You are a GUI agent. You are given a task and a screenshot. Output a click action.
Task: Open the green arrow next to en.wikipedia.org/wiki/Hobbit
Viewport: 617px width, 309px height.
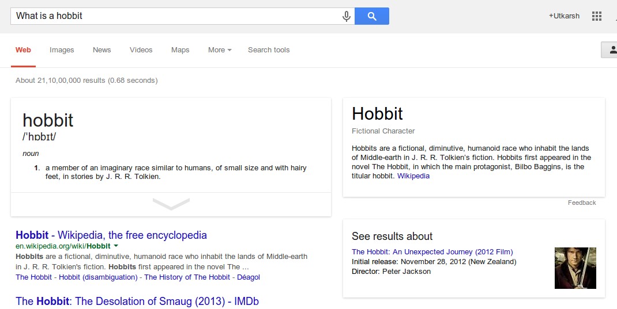[116, 246]
